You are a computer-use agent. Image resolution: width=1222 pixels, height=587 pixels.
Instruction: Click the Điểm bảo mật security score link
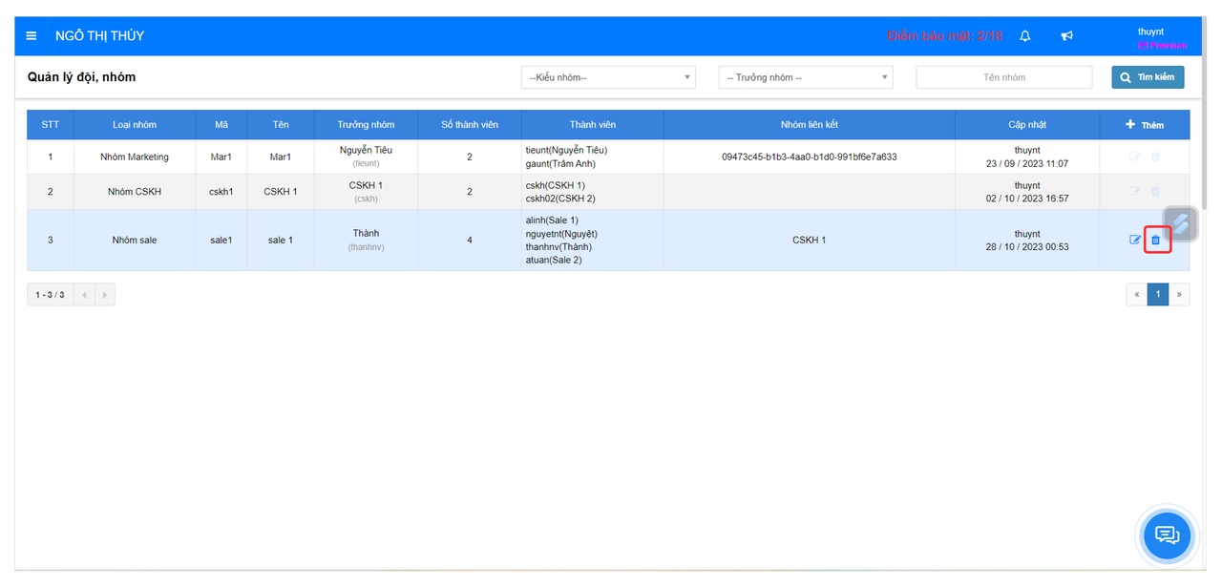pyautogui.click(x=944, y=36)
